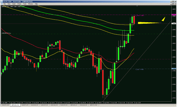Click the chart document icon beside File menu
Image resolution: width=177 pixels, height=107 pixels.
[2, 4]
